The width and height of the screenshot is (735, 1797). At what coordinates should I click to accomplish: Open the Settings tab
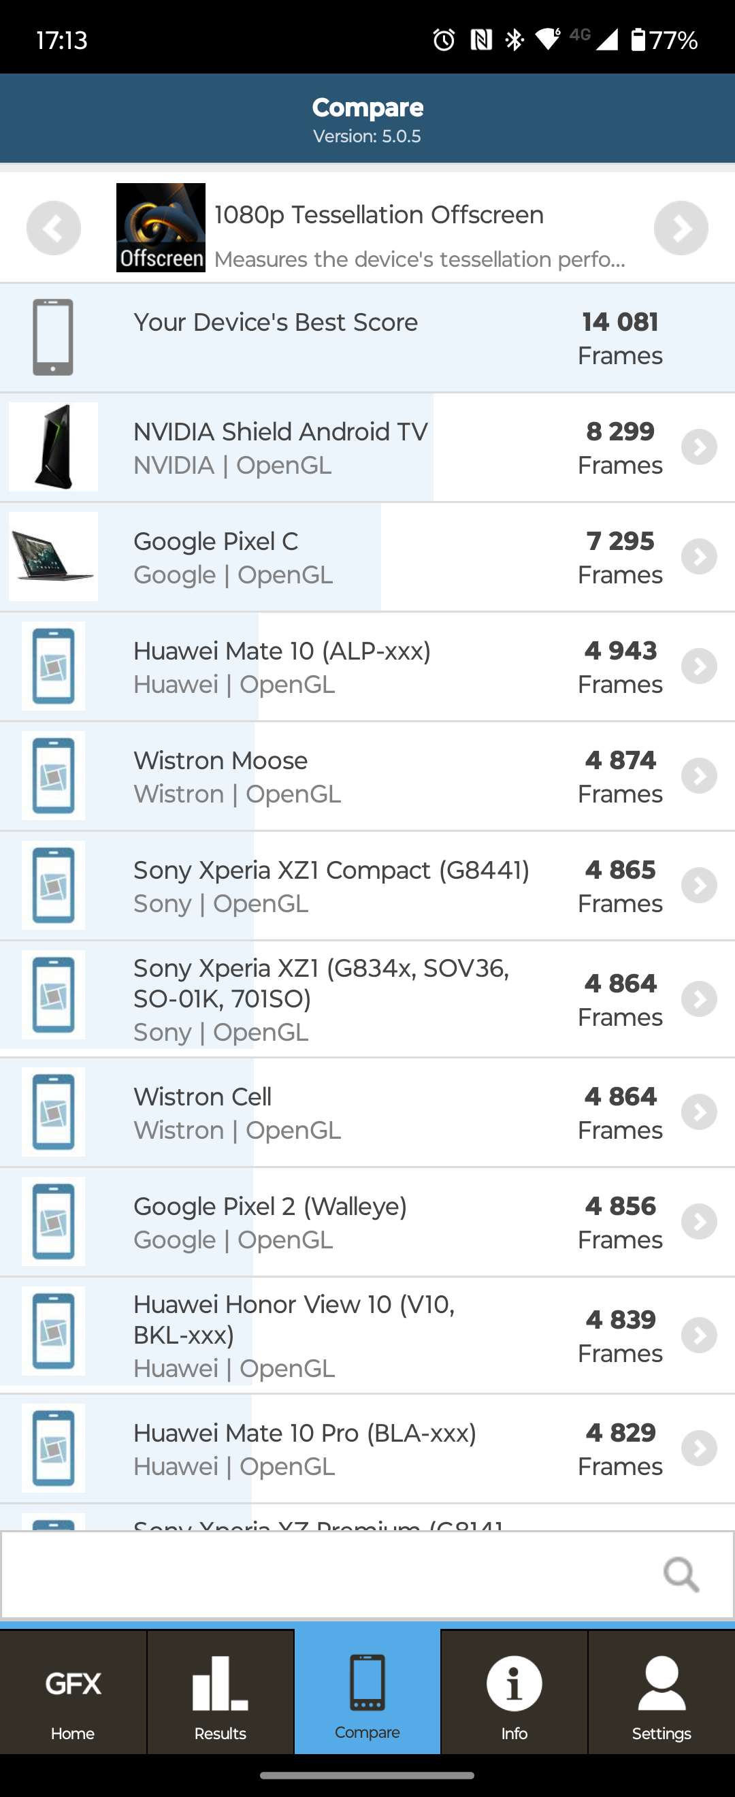[x=661, y=1696]
